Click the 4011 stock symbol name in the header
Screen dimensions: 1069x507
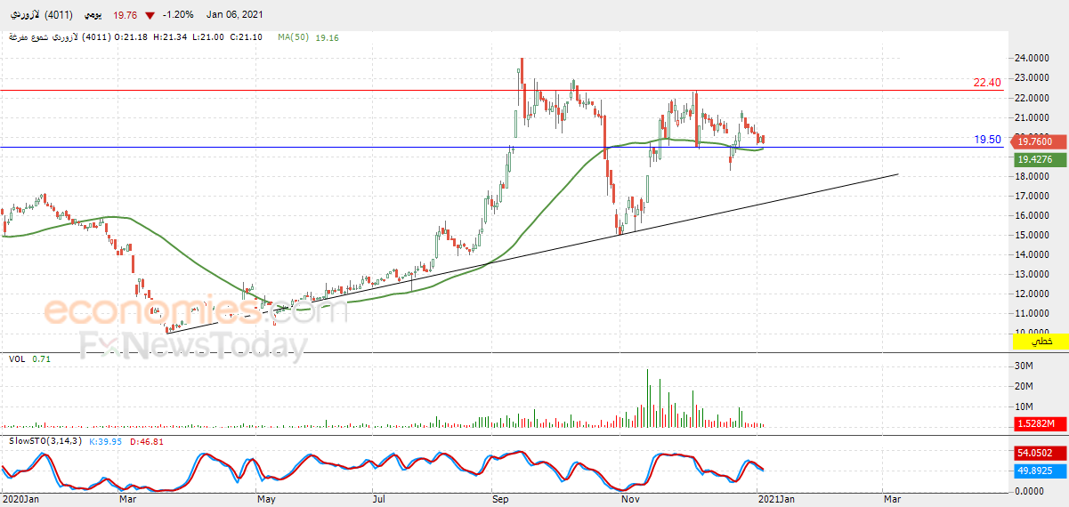point(41,15)
